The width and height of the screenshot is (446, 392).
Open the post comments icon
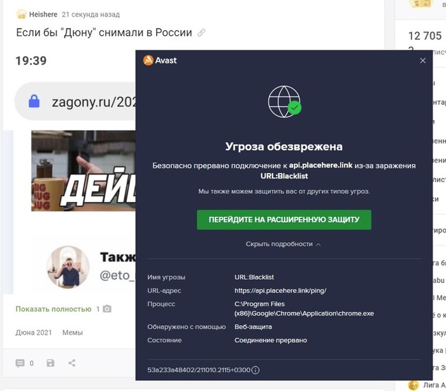point(20,363)
